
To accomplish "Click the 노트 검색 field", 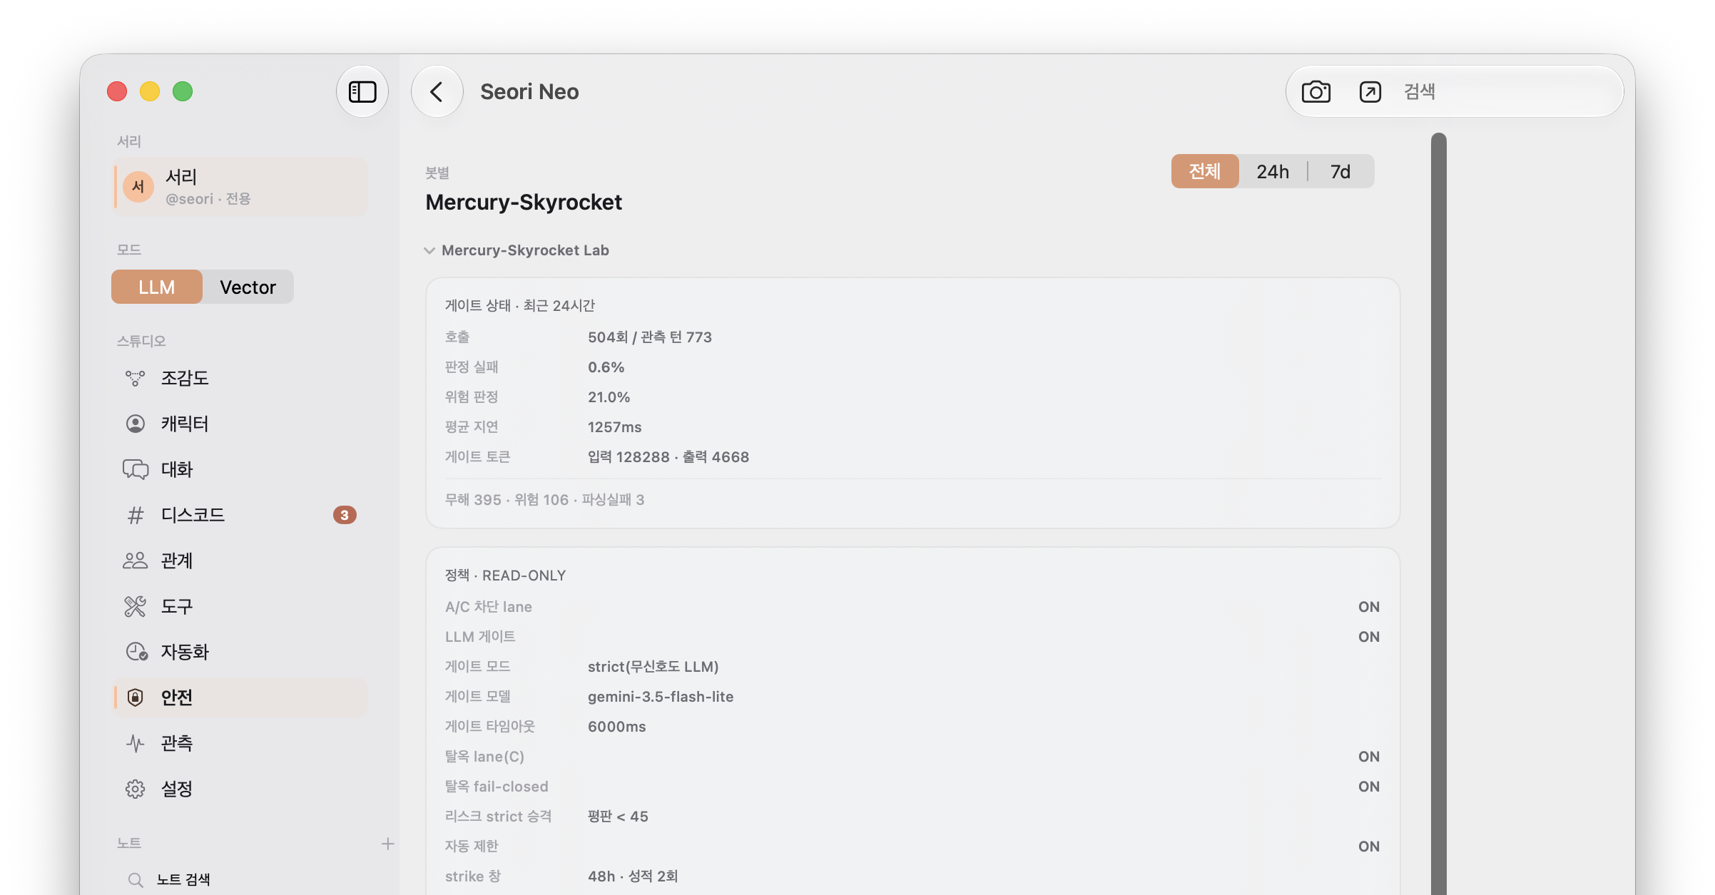I will tap(257, 880).
